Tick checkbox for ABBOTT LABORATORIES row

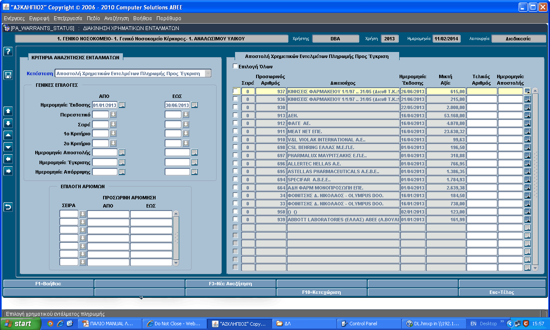235,219
